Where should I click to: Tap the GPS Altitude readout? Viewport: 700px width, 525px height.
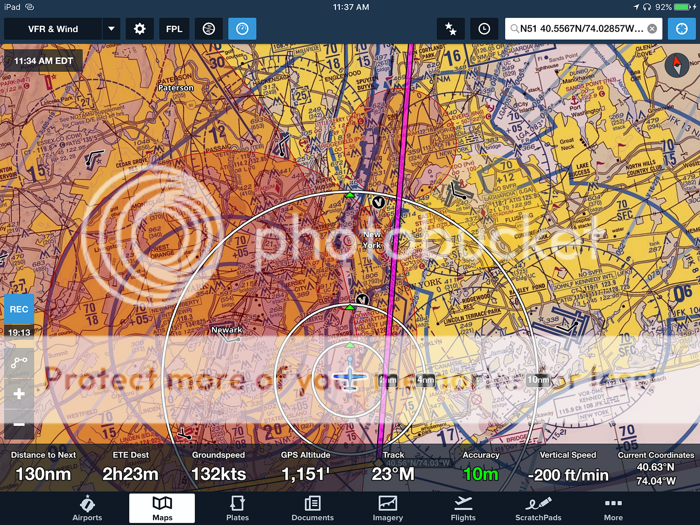point(306,467)
